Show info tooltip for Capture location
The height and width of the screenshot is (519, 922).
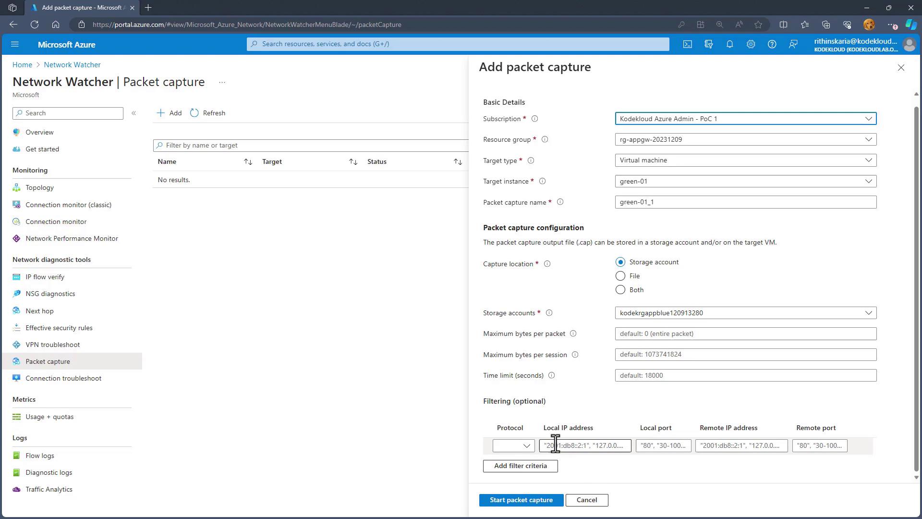pyautogui.click(x=547, y=264)
